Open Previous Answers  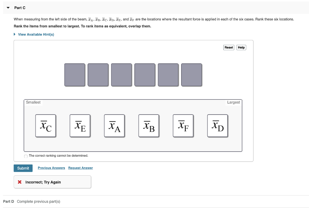51,168
